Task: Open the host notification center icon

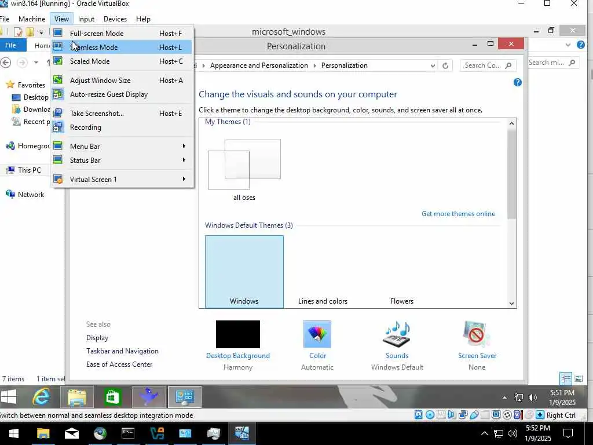Action: [x=568, y=433]
